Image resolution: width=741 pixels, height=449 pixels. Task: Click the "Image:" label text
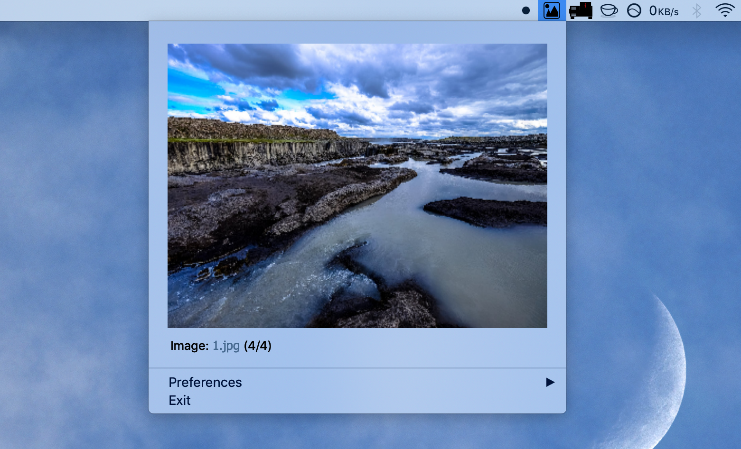(189, 346)
